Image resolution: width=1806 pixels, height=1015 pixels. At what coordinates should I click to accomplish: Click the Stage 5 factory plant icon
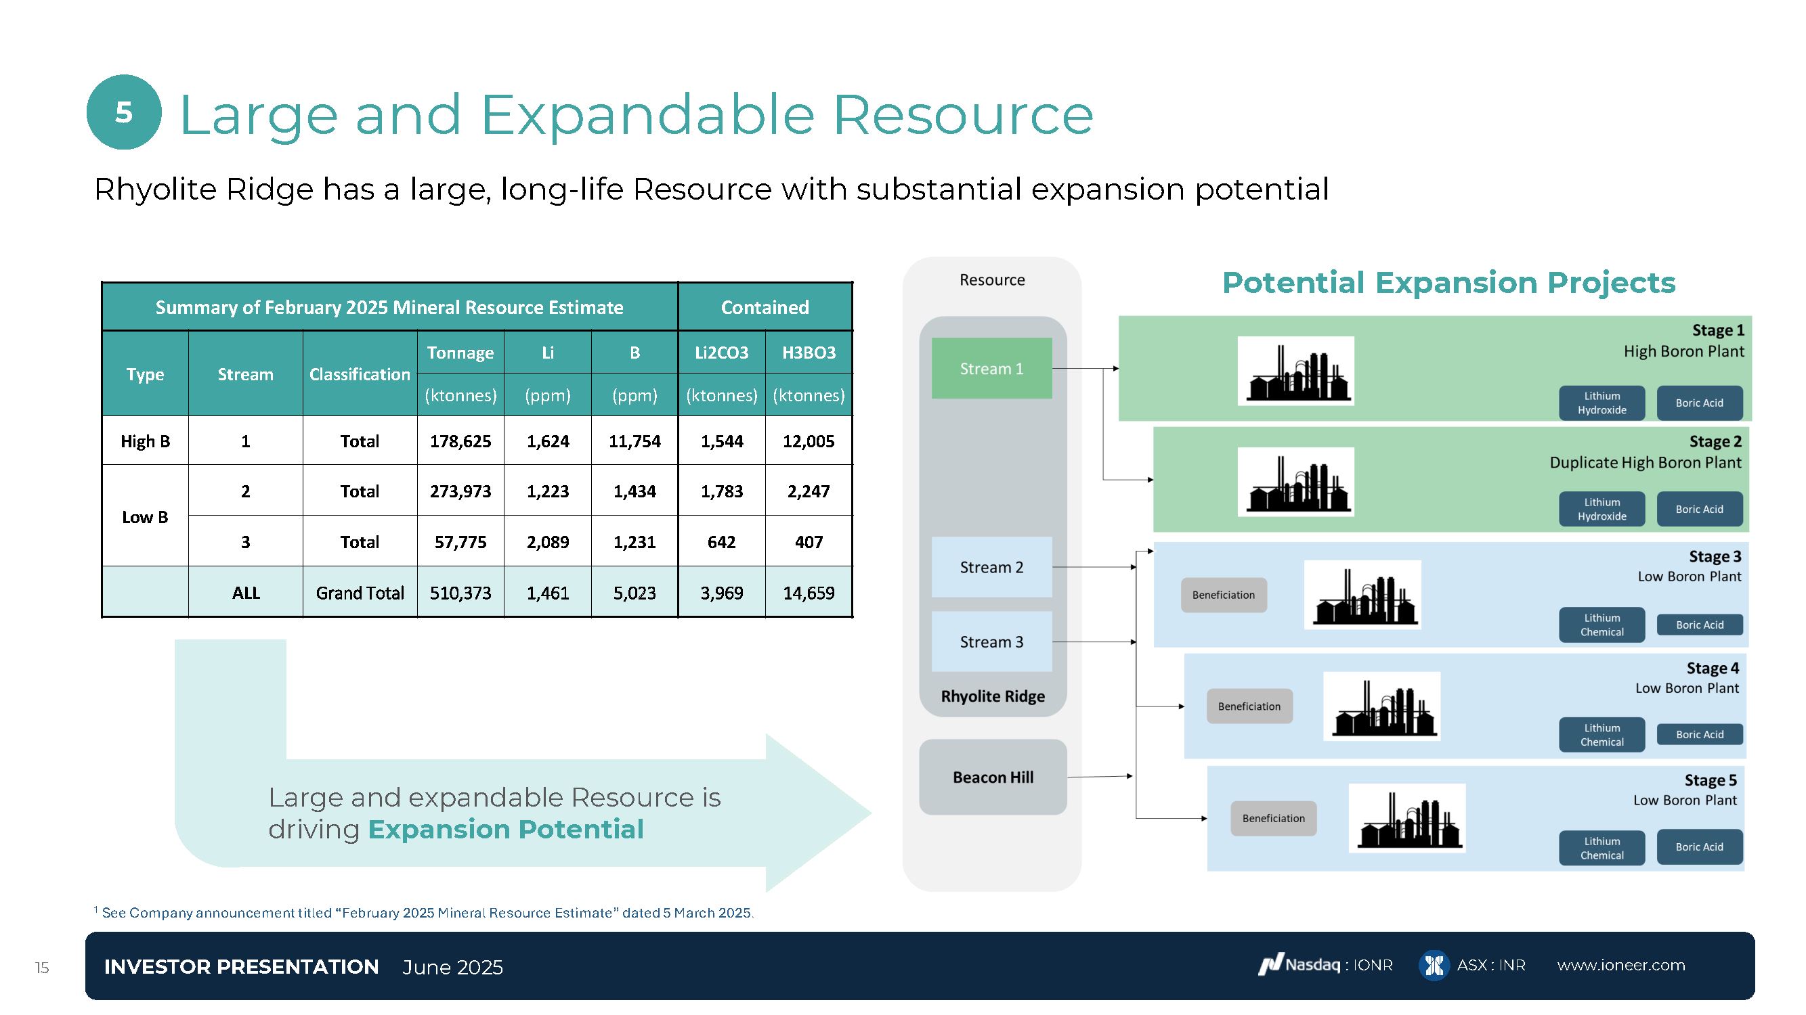coord(1406,818)
